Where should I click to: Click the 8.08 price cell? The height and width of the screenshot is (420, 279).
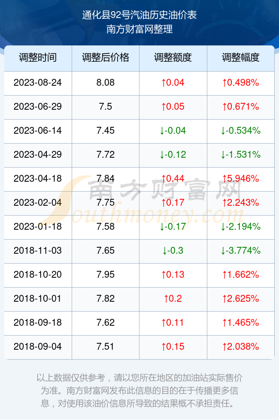coord(106,82)
